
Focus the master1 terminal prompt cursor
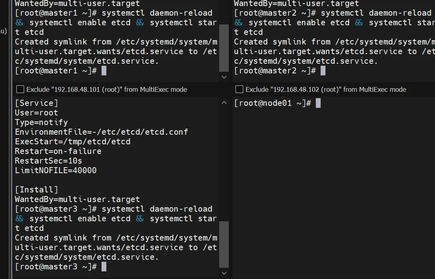104,71
